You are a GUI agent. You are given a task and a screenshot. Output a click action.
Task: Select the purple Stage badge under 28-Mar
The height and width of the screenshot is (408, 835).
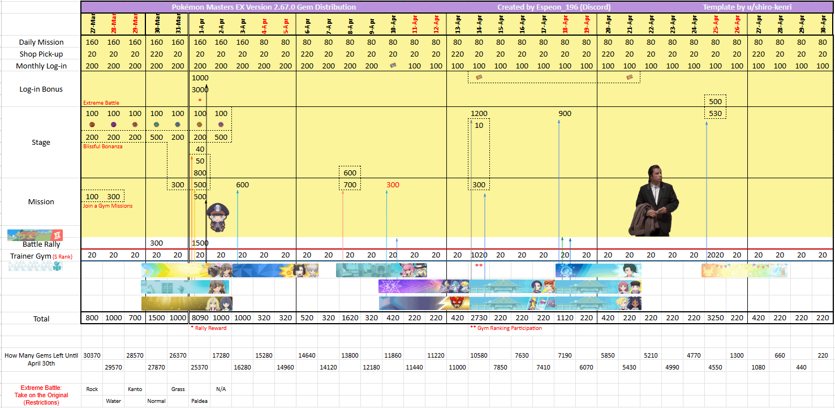coord(114,124)
